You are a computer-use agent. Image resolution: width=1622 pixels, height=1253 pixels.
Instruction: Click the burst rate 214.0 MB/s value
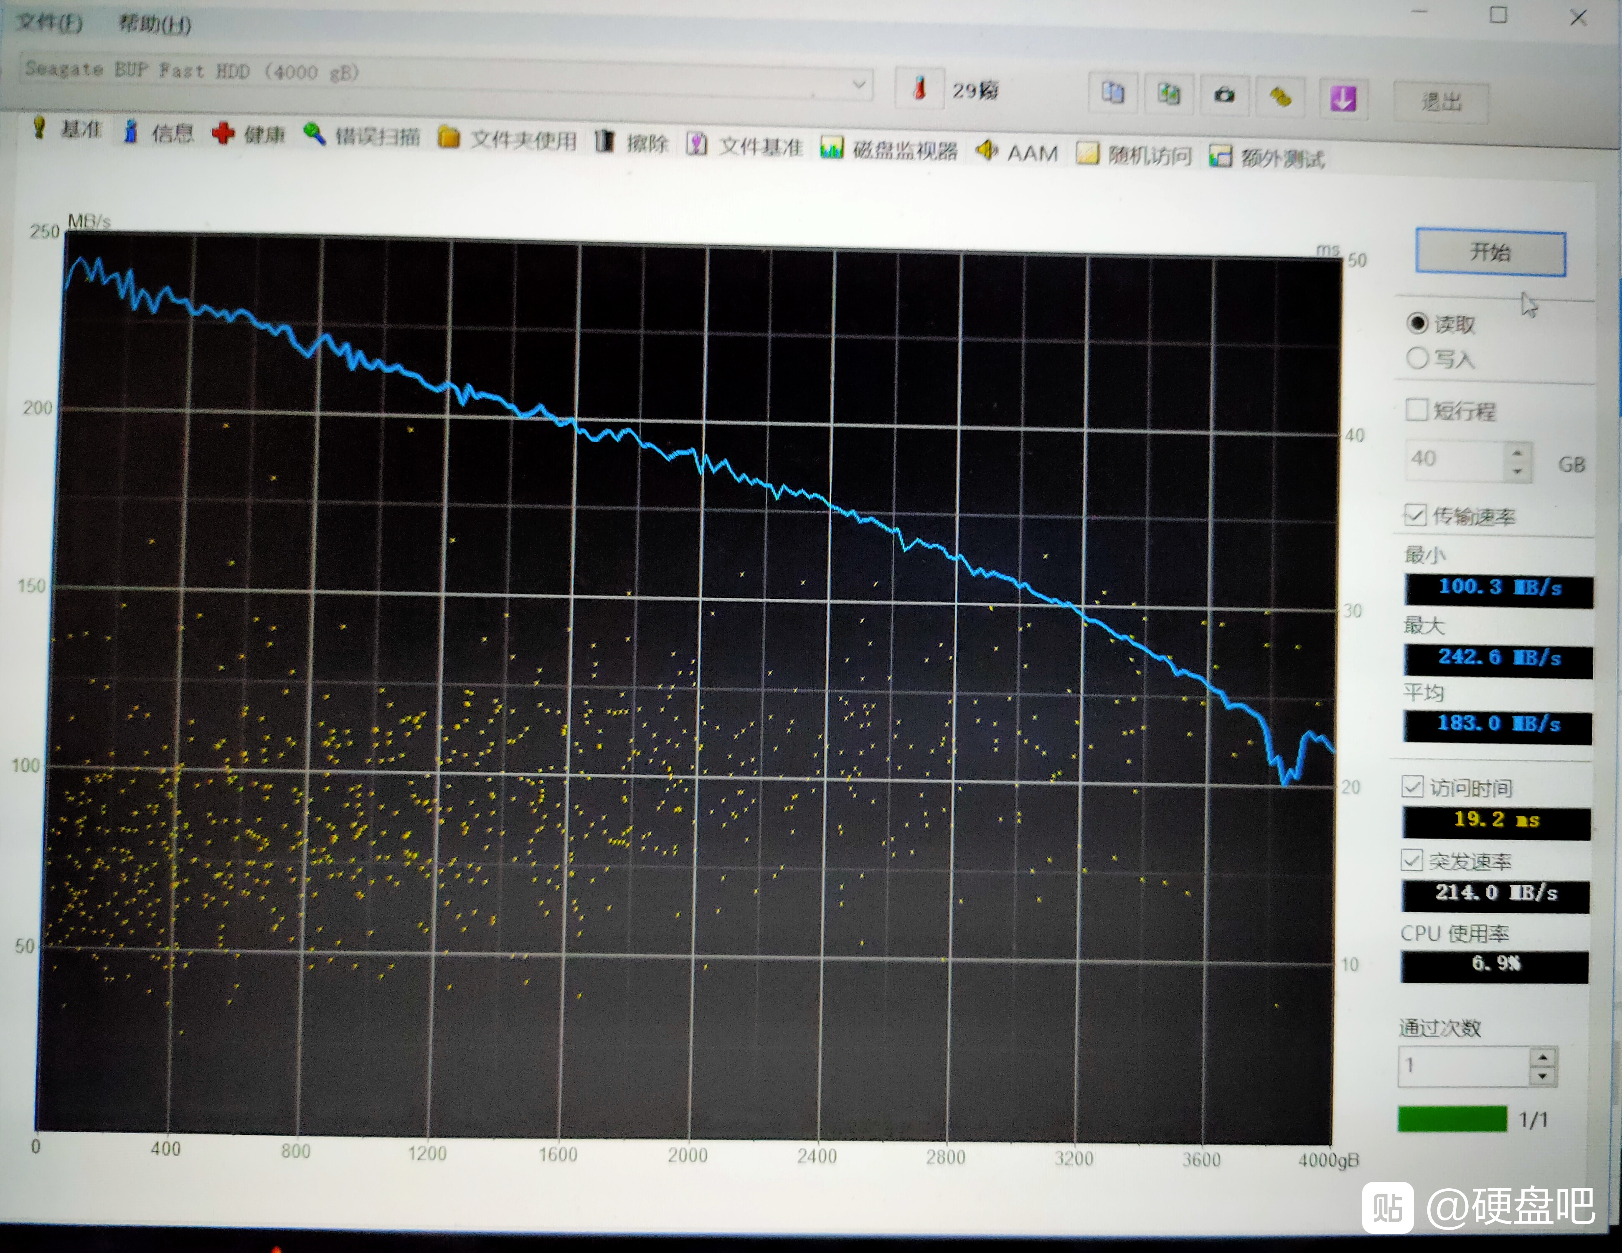click(x=1496, y=896)
